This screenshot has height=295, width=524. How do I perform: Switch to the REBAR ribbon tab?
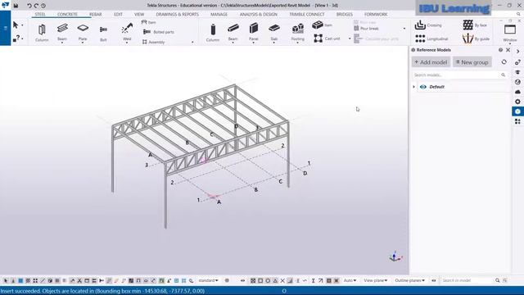[96, 15]
